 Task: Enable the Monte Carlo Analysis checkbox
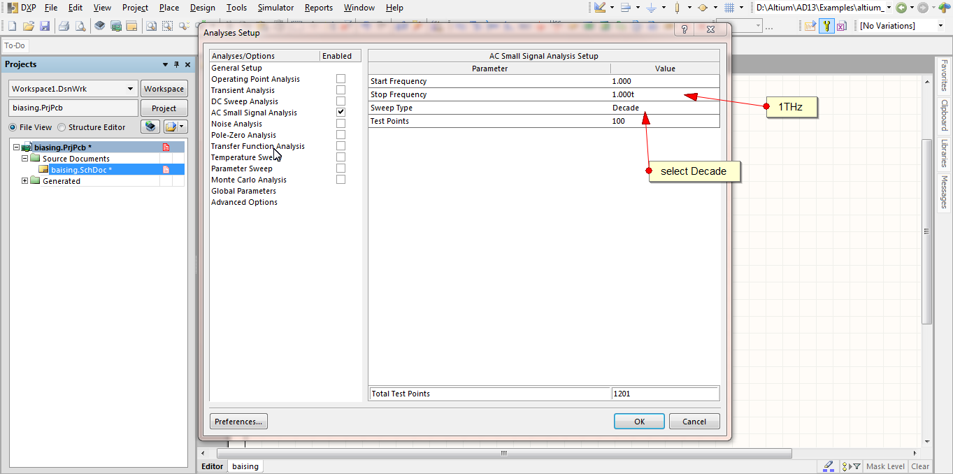click(341, 180)
